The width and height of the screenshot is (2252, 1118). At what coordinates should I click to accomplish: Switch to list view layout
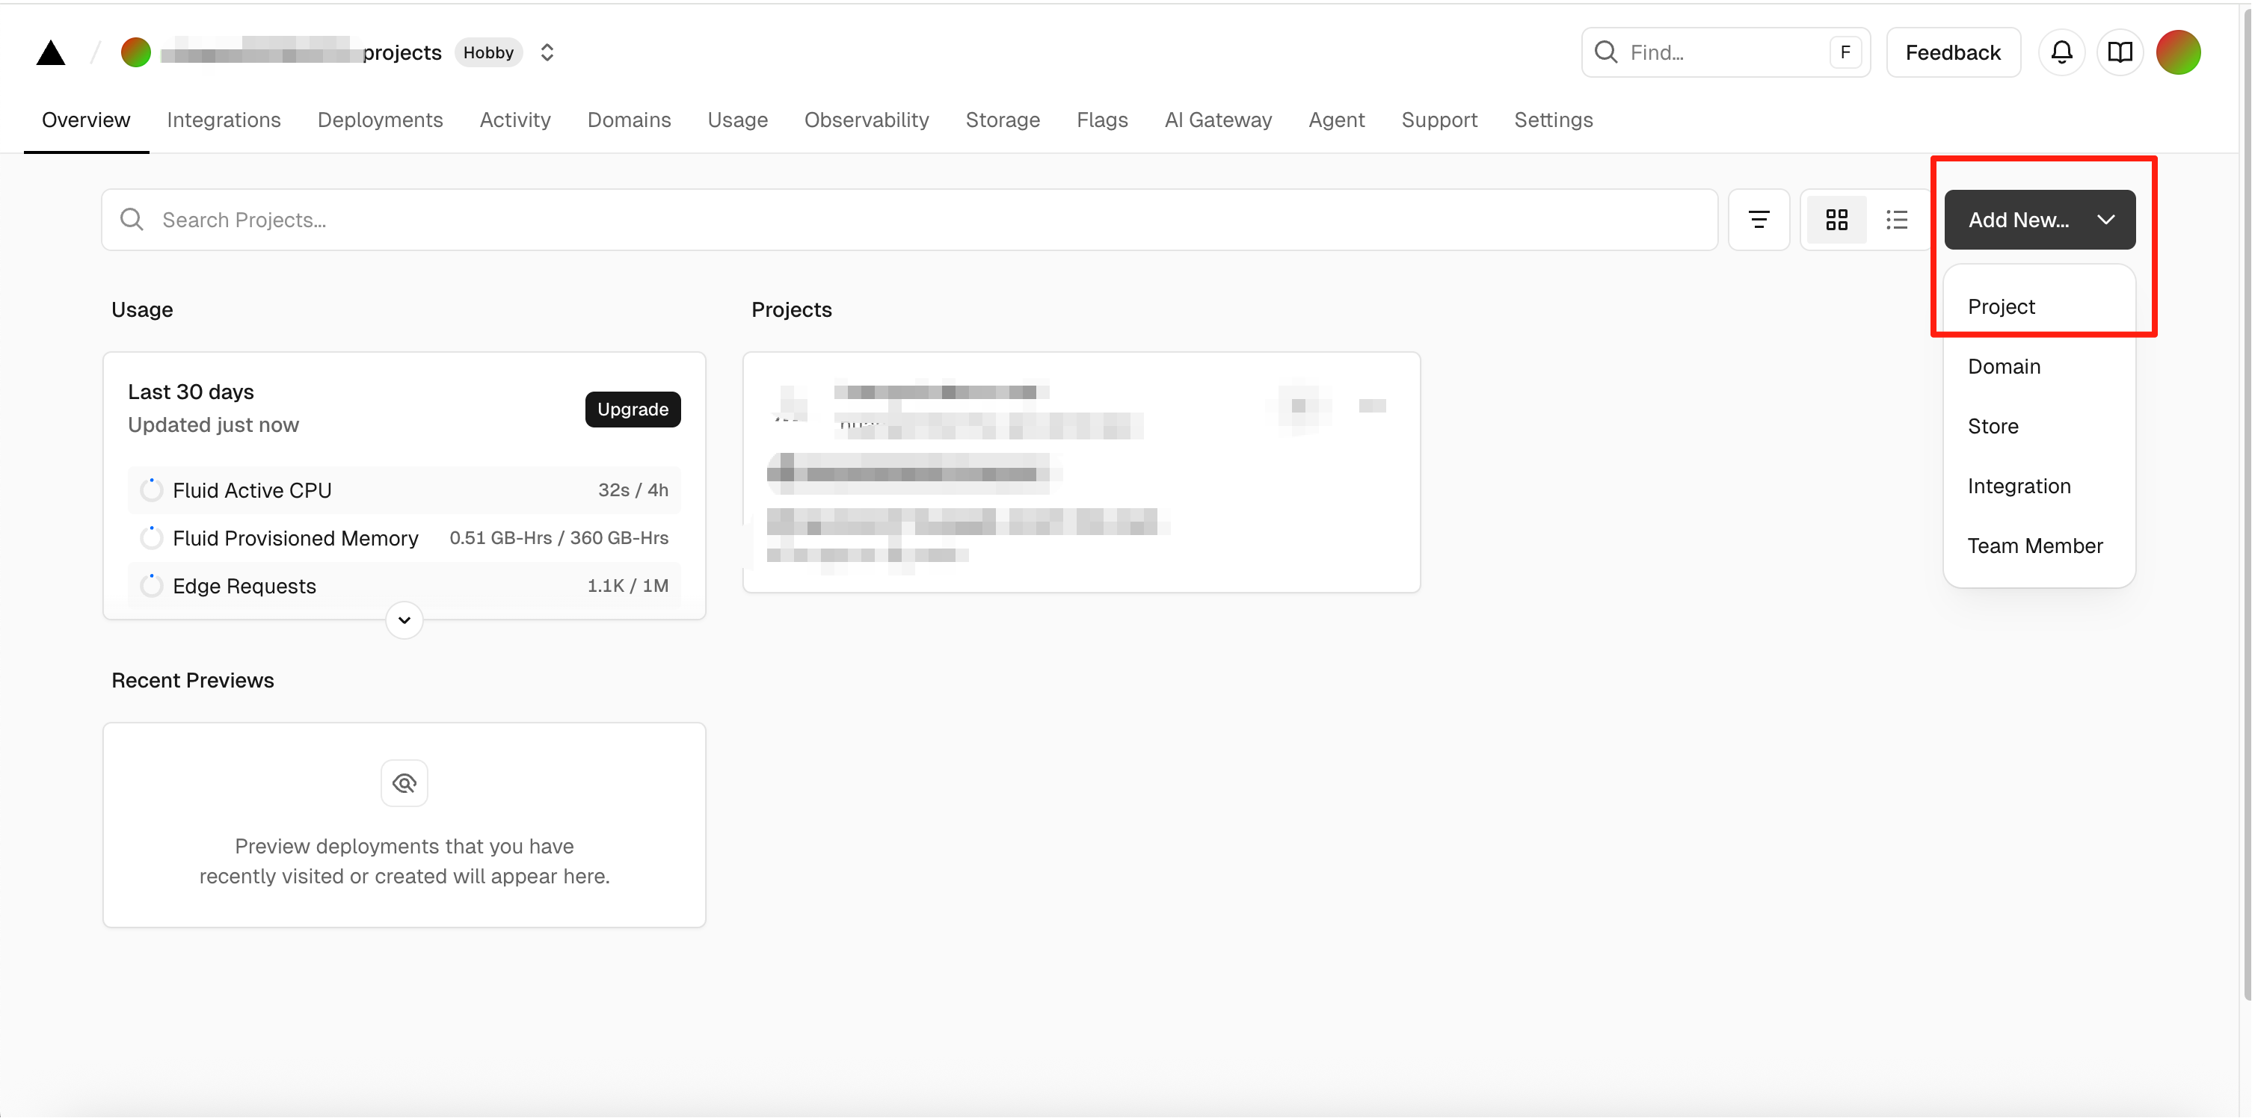coord(1896,220)
